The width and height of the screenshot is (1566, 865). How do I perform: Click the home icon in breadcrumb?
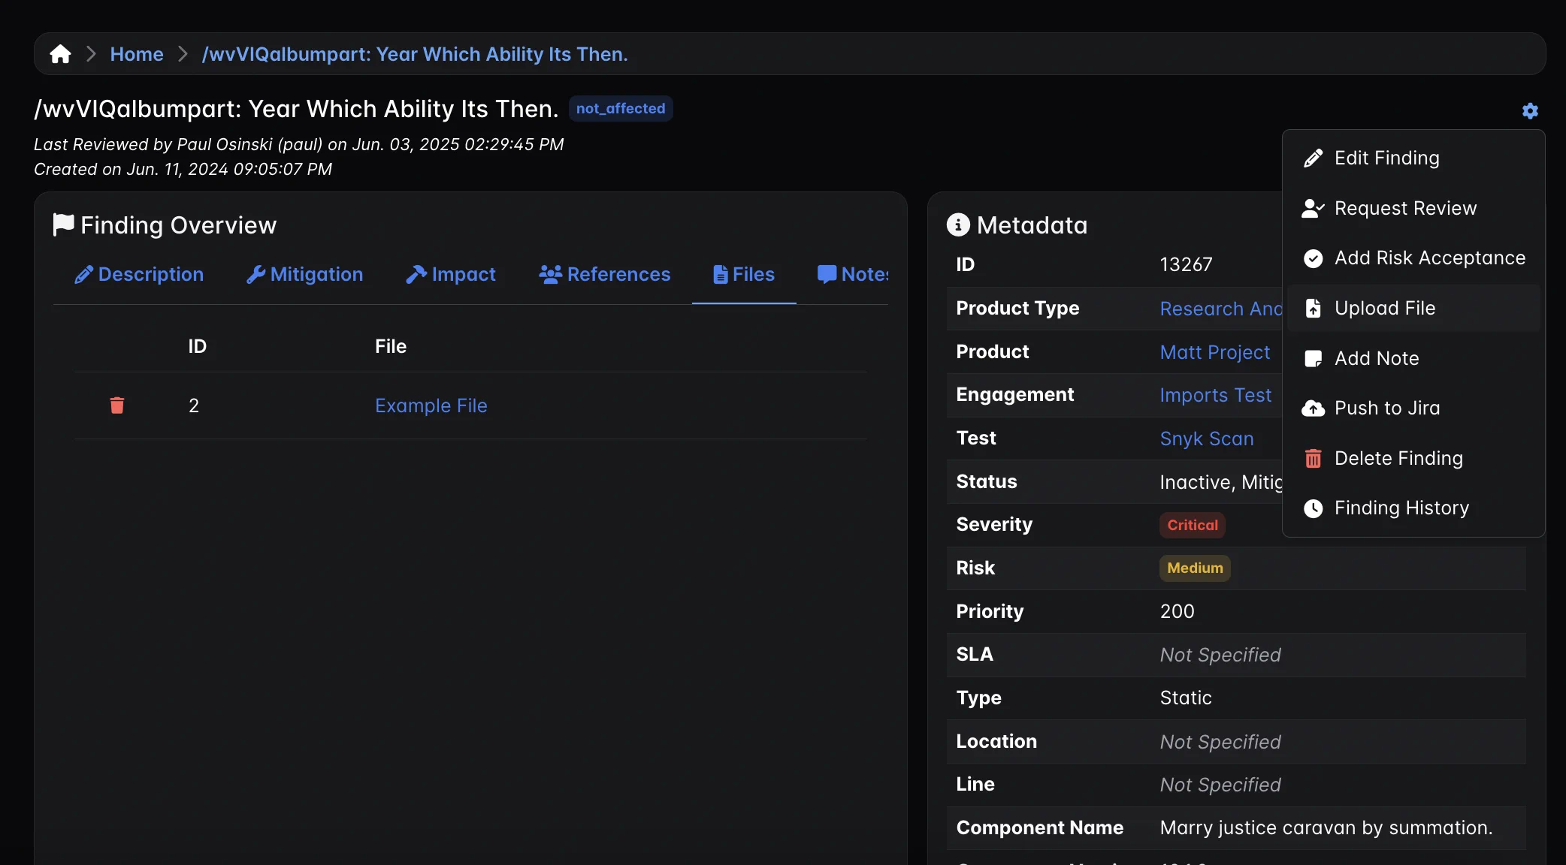[x=60, y=54]
